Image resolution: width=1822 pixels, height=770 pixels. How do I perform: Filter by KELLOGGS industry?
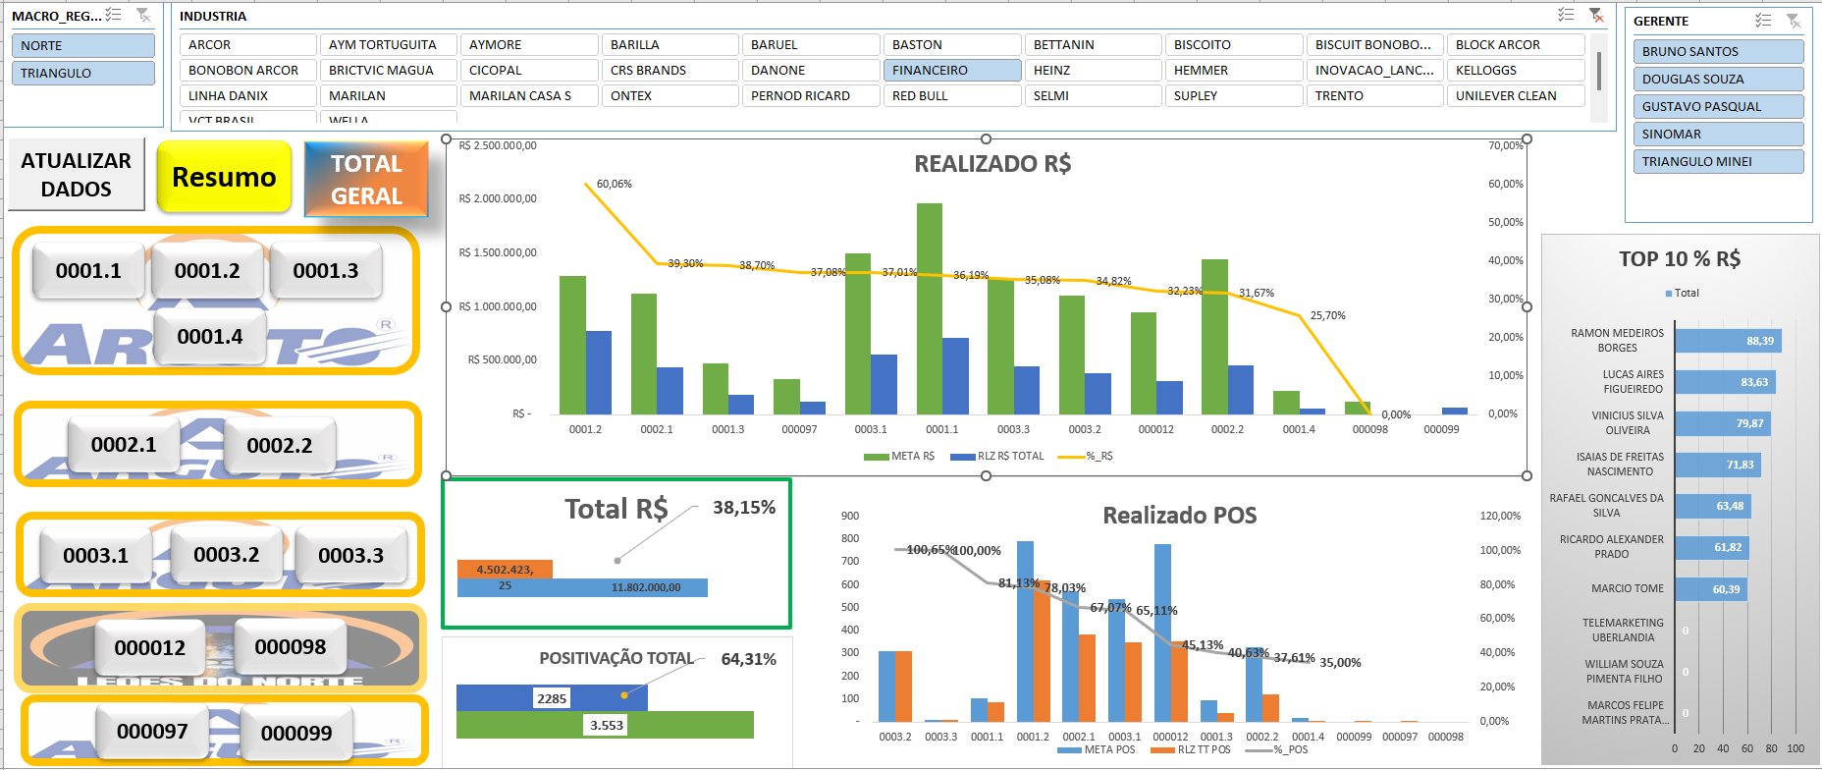pos(1516,70)
